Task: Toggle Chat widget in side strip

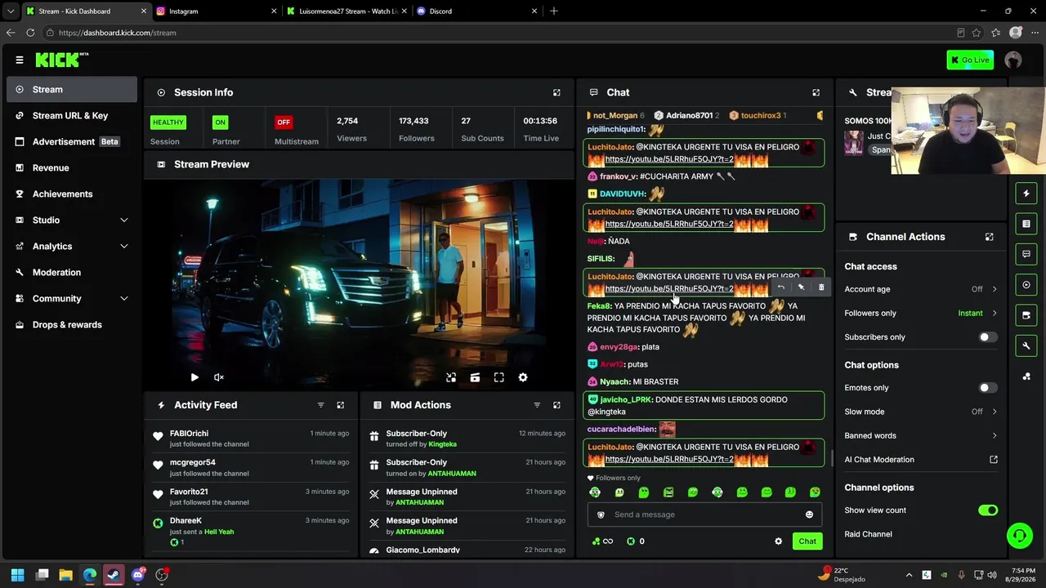Action: [1026, 254]
